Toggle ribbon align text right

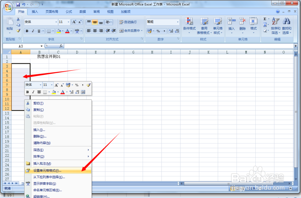click(x=101, y=31)
